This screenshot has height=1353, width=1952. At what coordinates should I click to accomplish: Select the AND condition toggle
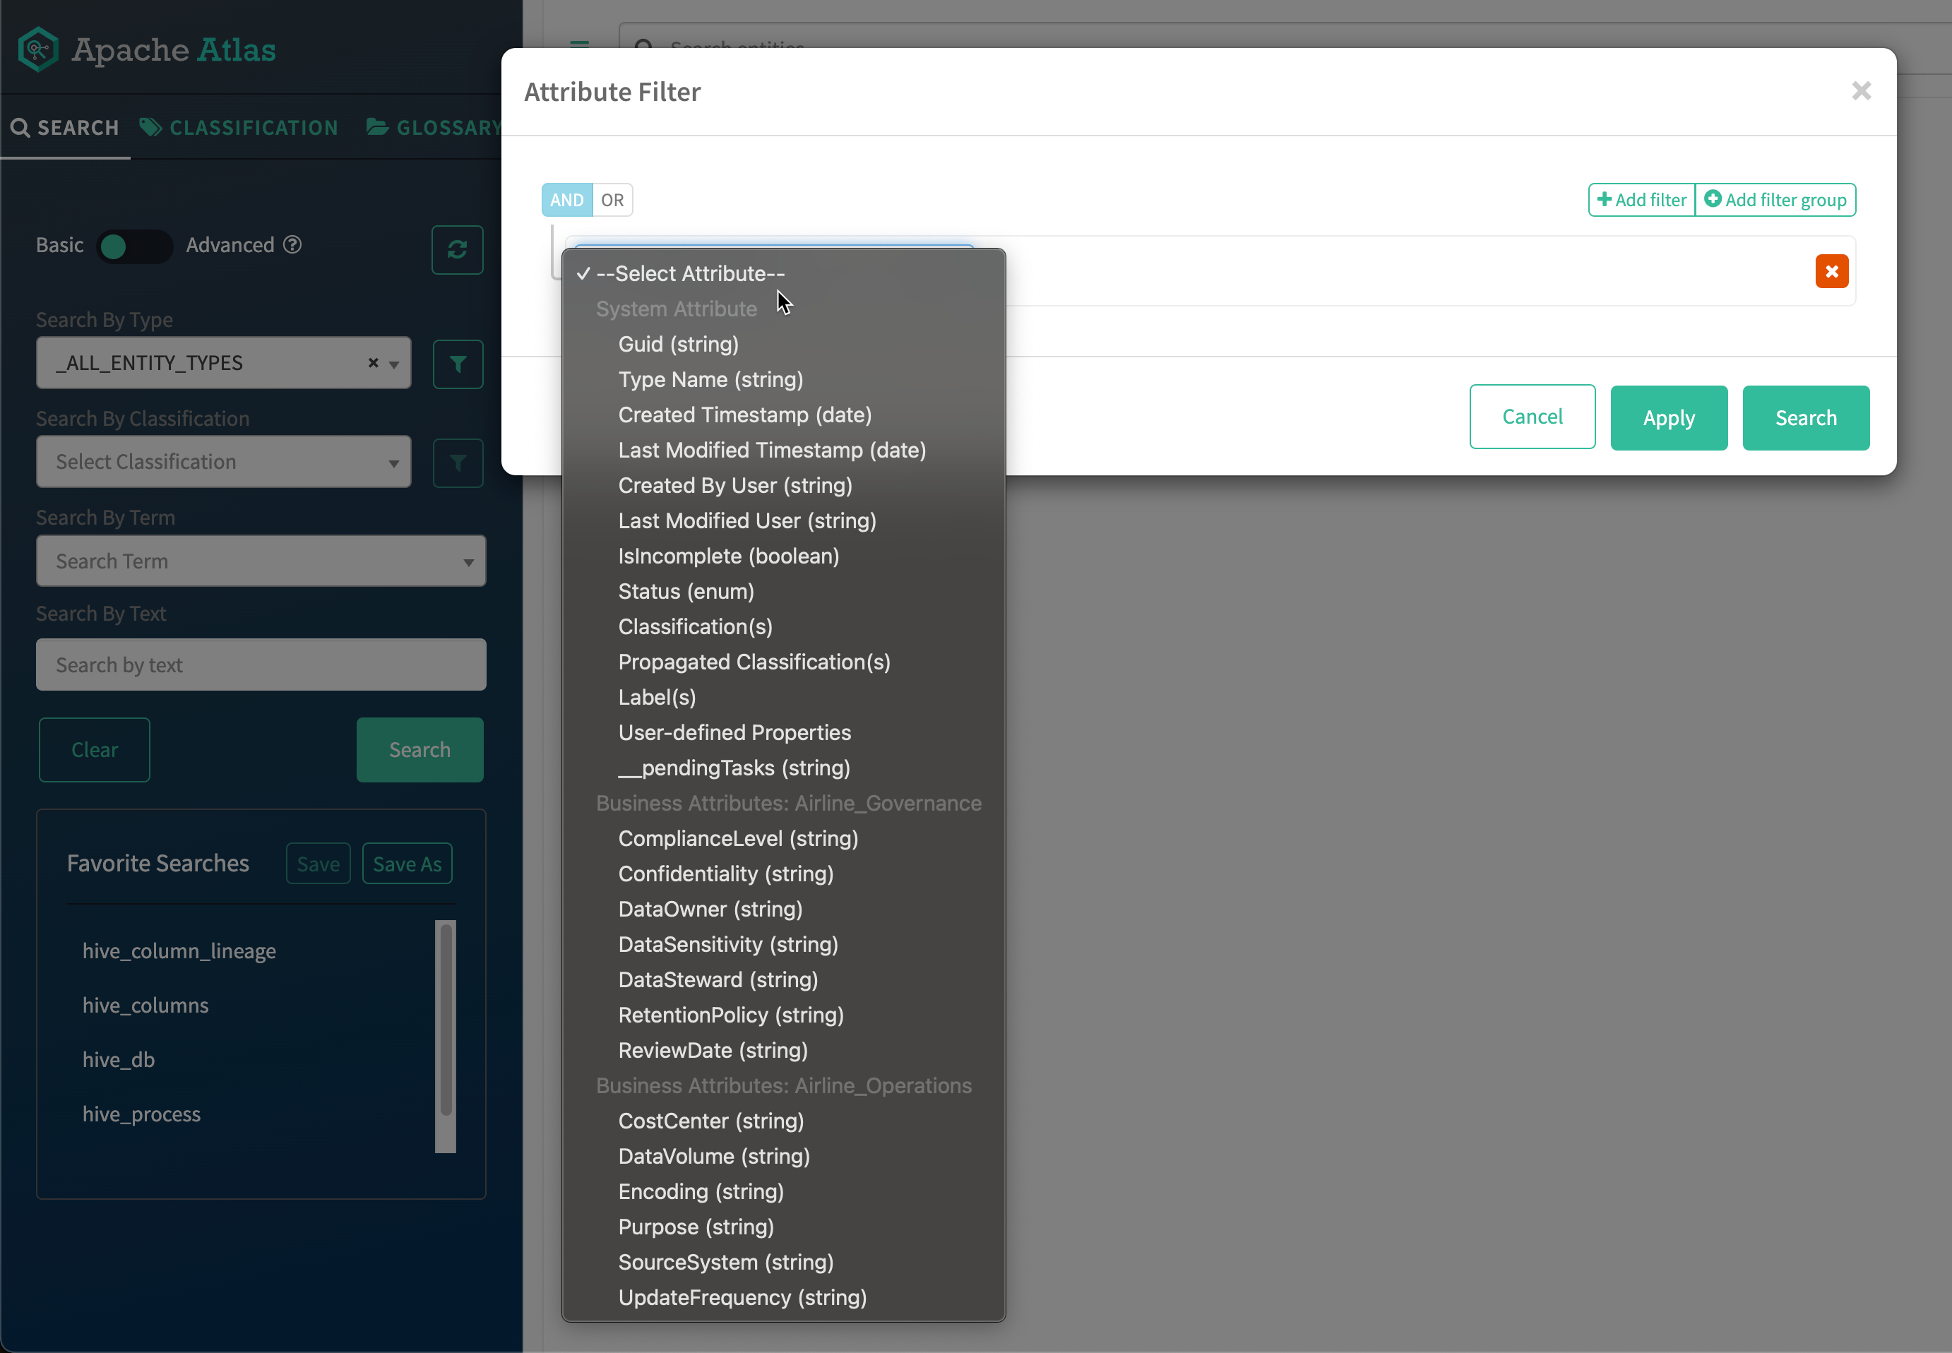pos(566,200)
